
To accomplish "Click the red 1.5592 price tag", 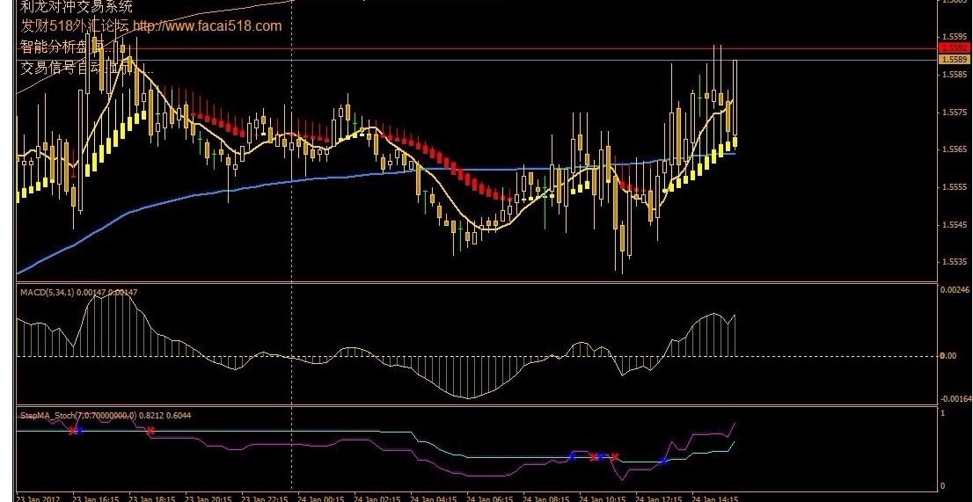I will 953,47.
